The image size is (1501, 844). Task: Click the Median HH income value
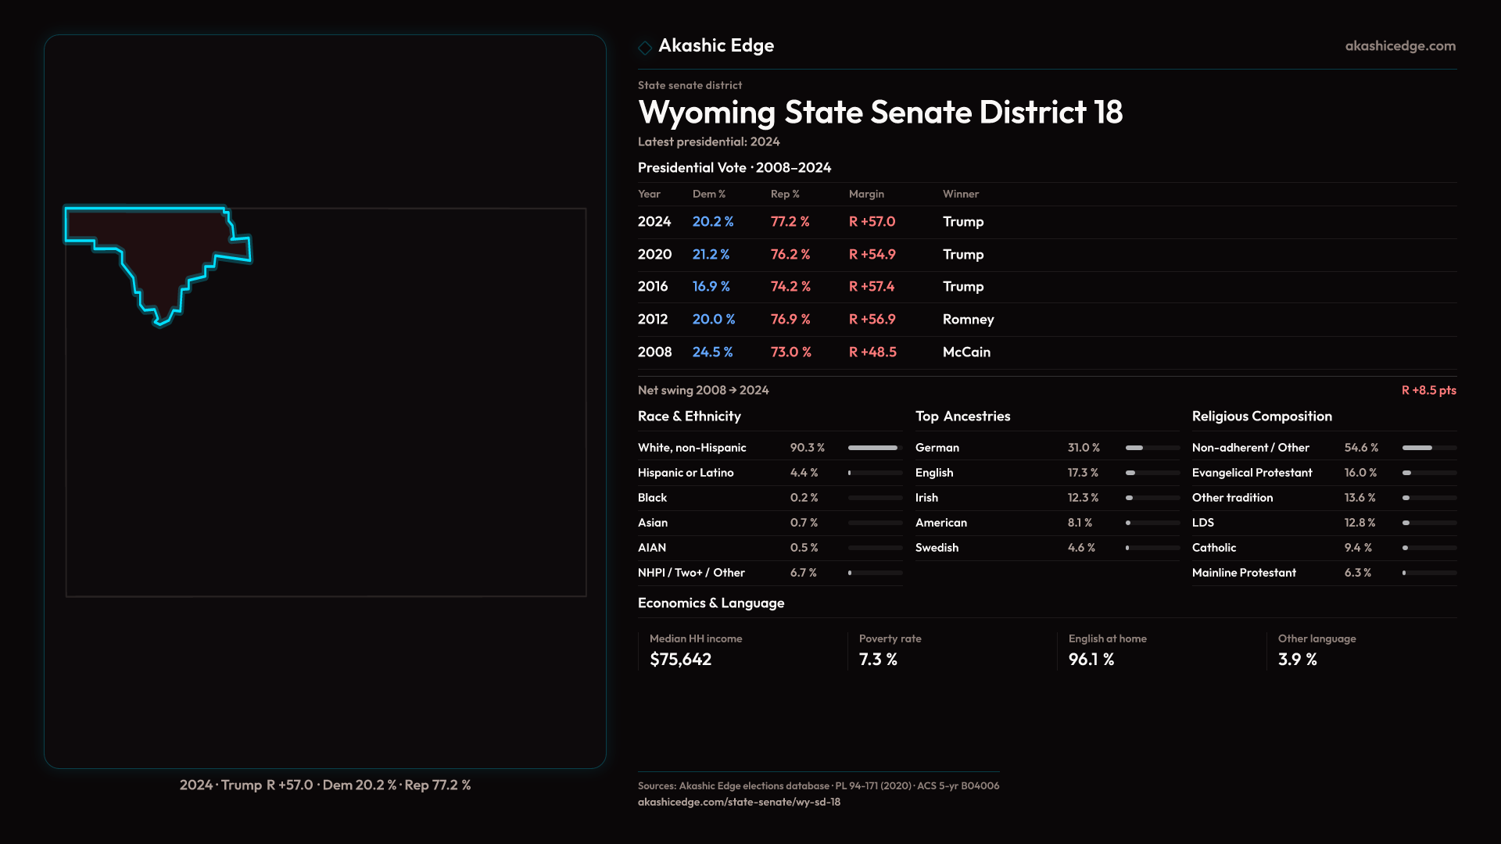pyautogui.click(x=680, y=660)
